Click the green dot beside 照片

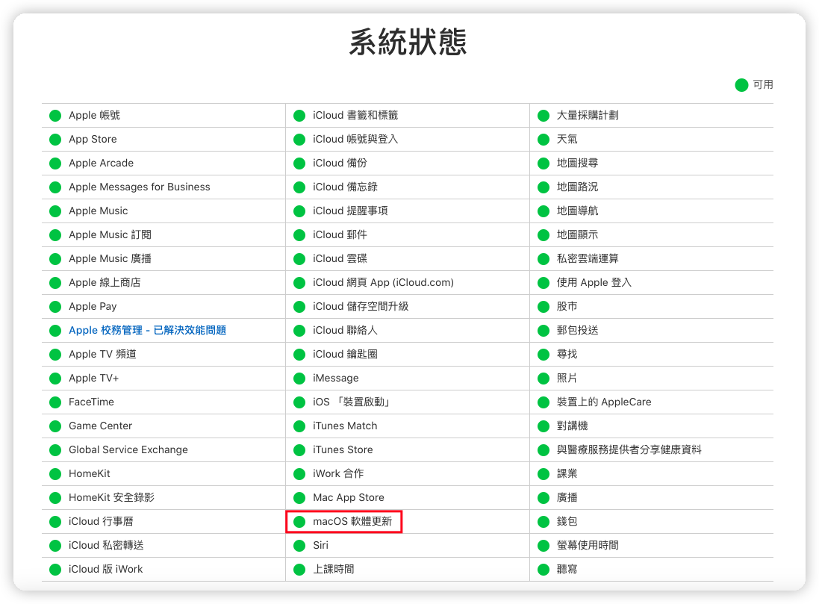click(544, 379)
